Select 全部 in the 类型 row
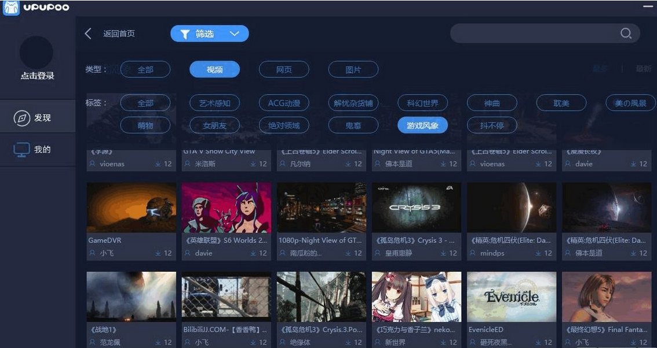The height and width of the screenshot is (348, 657). [145, 69]
